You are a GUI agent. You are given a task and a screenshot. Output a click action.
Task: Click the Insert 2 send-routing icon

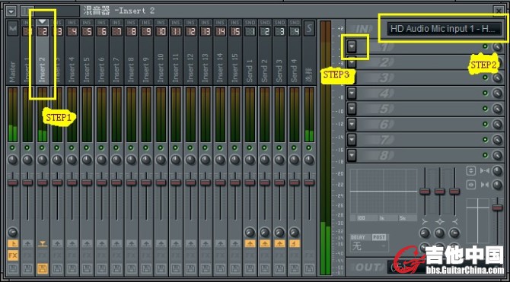tap(43, 244)
